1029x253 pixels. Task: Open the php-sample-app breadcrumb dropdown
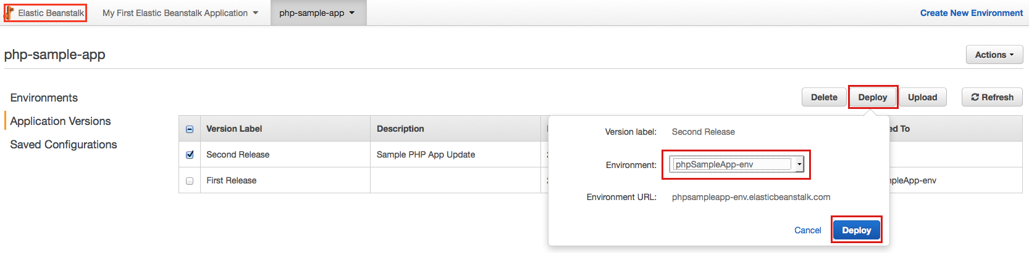tap(317, 13)
